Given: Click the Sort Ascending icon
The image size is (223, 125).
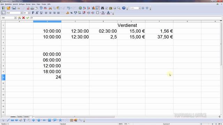Looking at the screenshot, I should pyautogui.click(x=84, y=8).
